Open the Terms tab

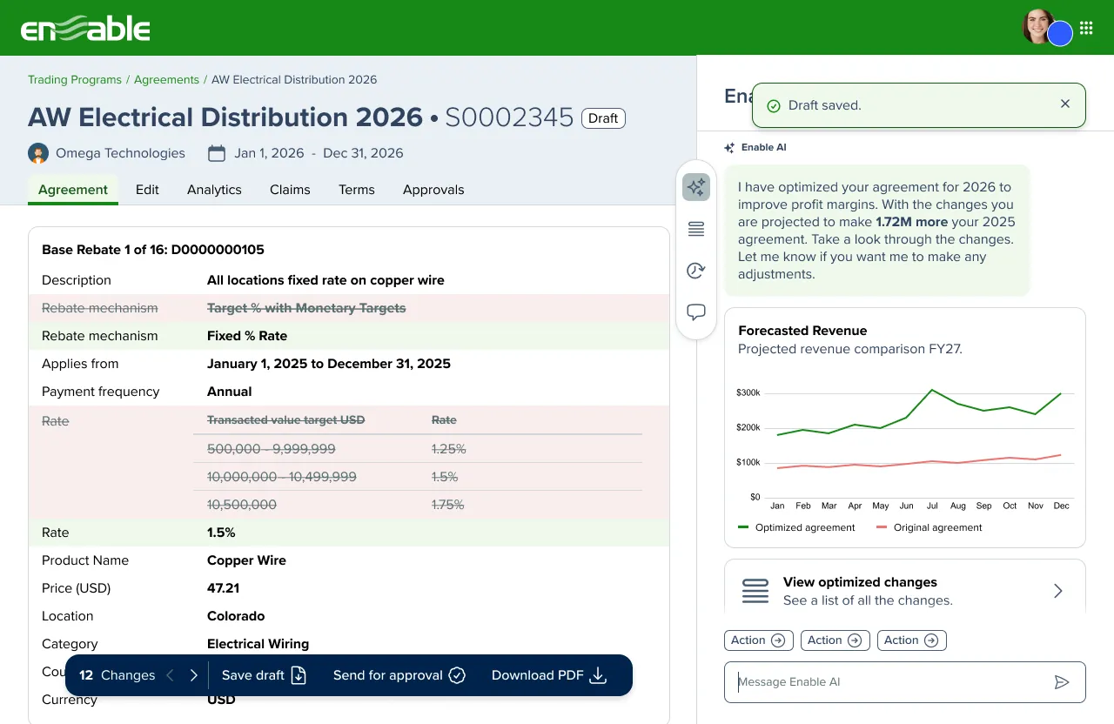[357, 190]
